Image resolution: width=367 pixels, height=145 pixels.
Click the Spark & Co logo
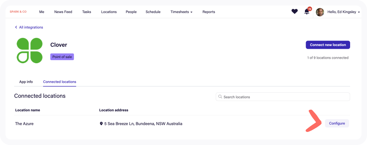click(18, 12)
